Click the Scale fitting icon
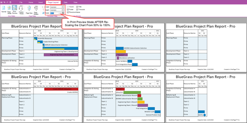 click(43, 13)
